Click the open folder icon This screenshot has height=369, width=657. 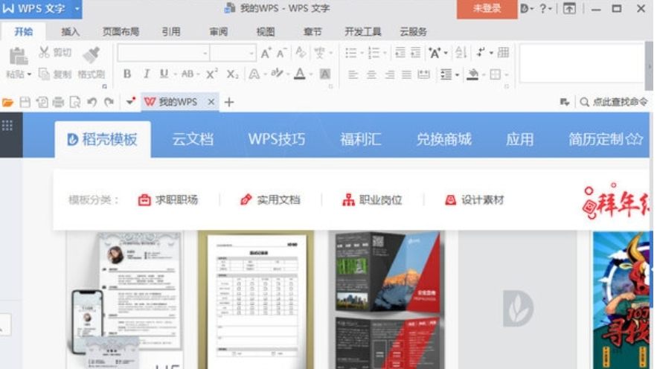(7, 102)
